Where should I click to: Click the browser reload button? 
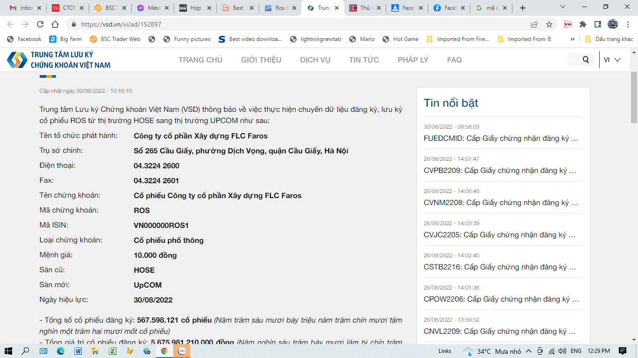pyautogui.click(x=40, y=24)
